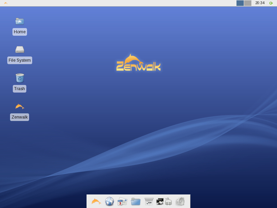
Task: Select the File System drive icon
Action: (x=20, y=50)
